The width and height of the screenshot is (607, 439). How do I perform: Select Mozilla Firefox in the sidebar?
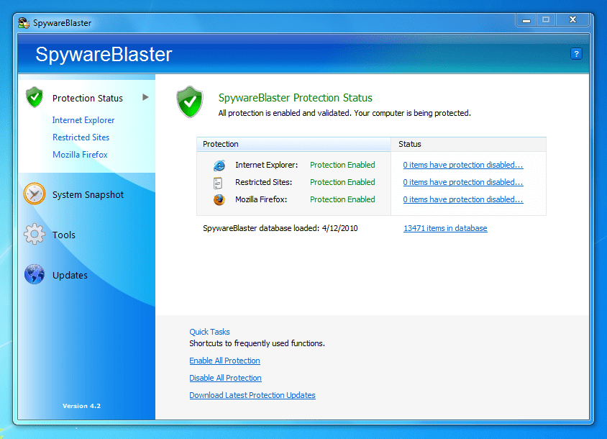pyautogui.click(x=80, y=155)
